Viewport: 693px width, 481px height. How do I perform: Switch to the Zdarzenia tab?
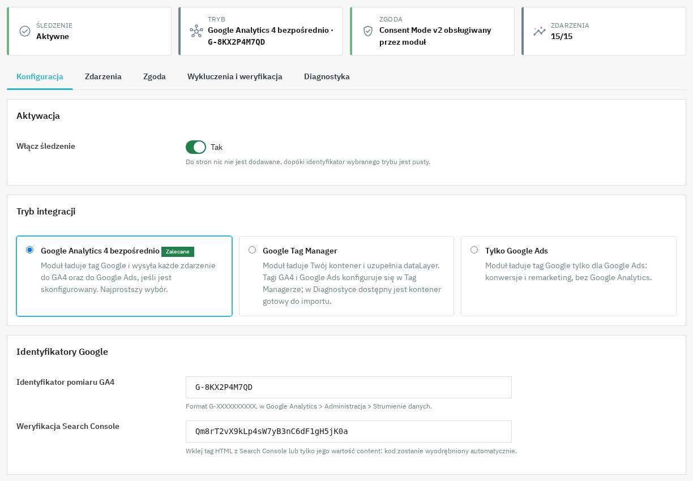[x=103, y=76]
